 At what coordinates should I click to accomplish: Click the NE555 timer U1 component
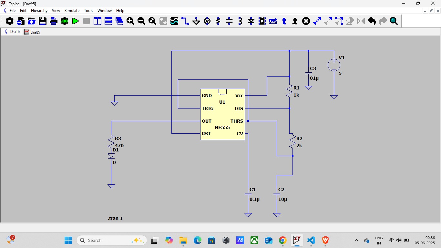click(x=222, y=114)
